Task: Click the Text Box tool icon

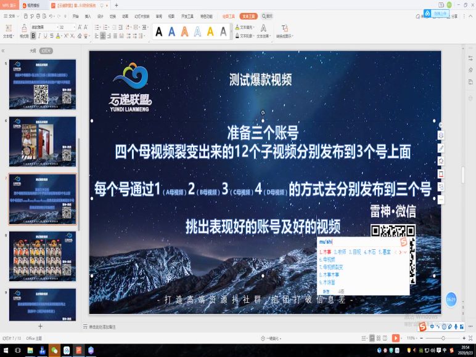Action: [9, 28]
